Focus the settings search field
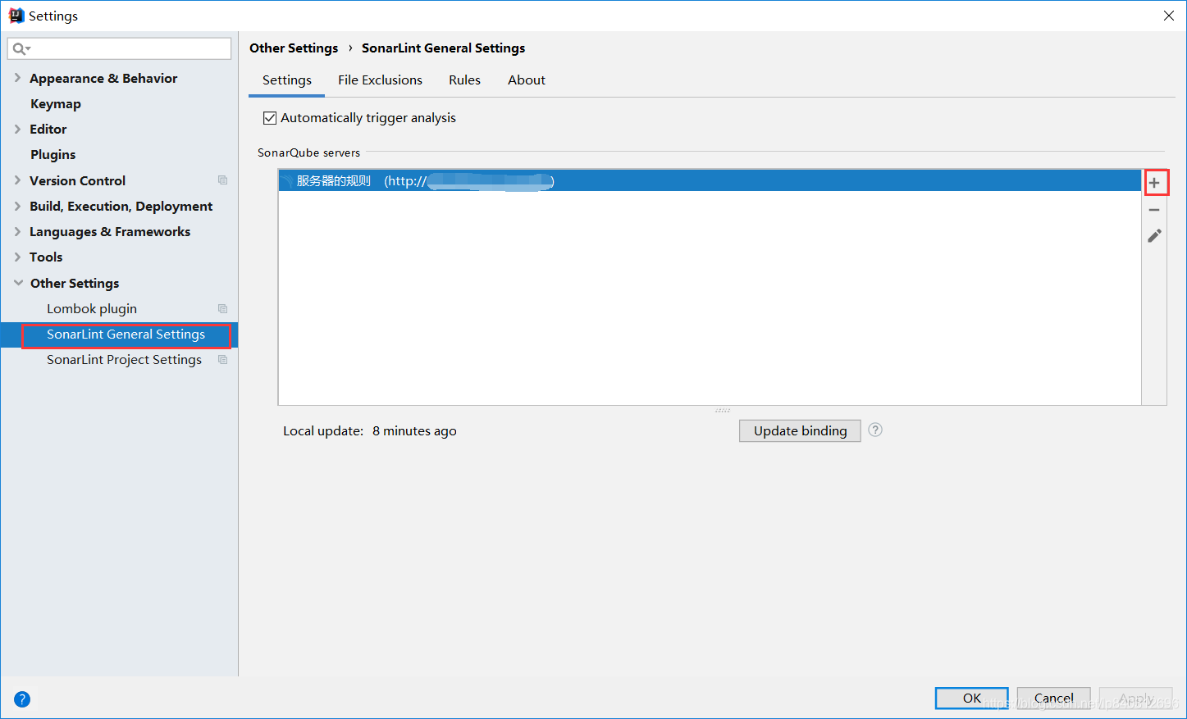 pyautogui.click(x=120, y=48)
